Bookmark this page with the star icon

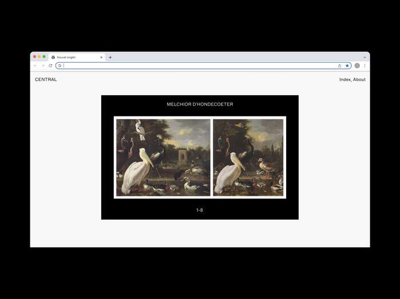(347, 66)
